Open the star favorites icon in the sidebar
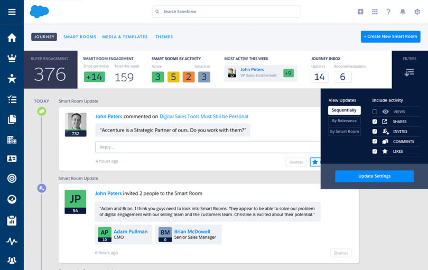 click(12, 79)
